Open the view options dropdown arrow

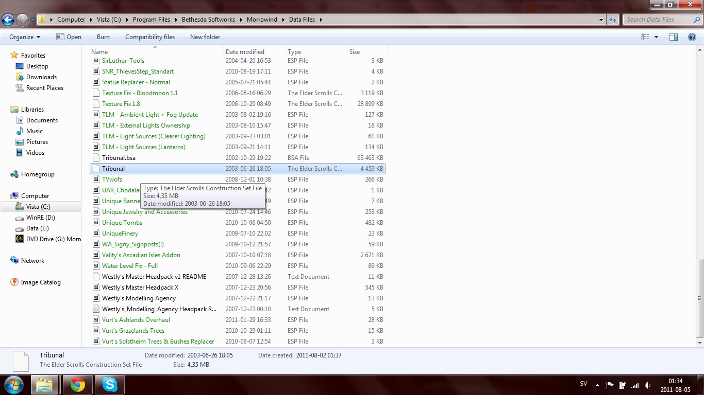click(656, 37)
